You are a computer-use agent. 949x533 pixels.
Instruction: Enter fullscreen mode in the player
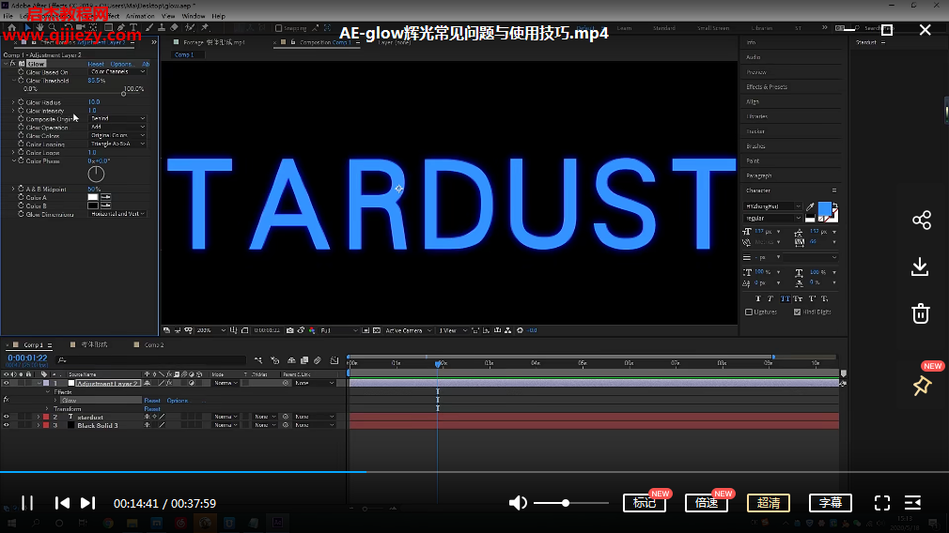point(881,503)
